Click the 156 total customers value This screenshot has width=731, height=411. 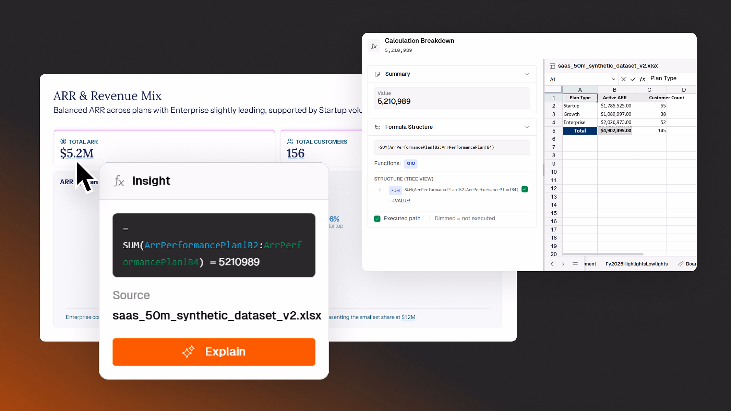coord(295,153)
